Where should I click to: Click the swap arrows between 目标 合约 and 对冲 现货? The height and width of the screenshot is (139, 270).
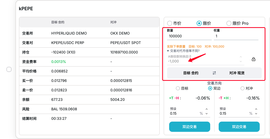pos(214,73)
